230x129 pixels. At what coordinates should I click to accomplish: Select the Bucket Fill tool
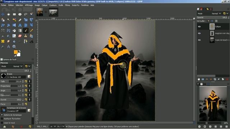[x=14, y=30]
